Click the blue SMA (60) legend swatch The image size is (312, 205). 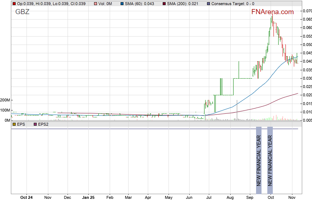click(122, 4)
